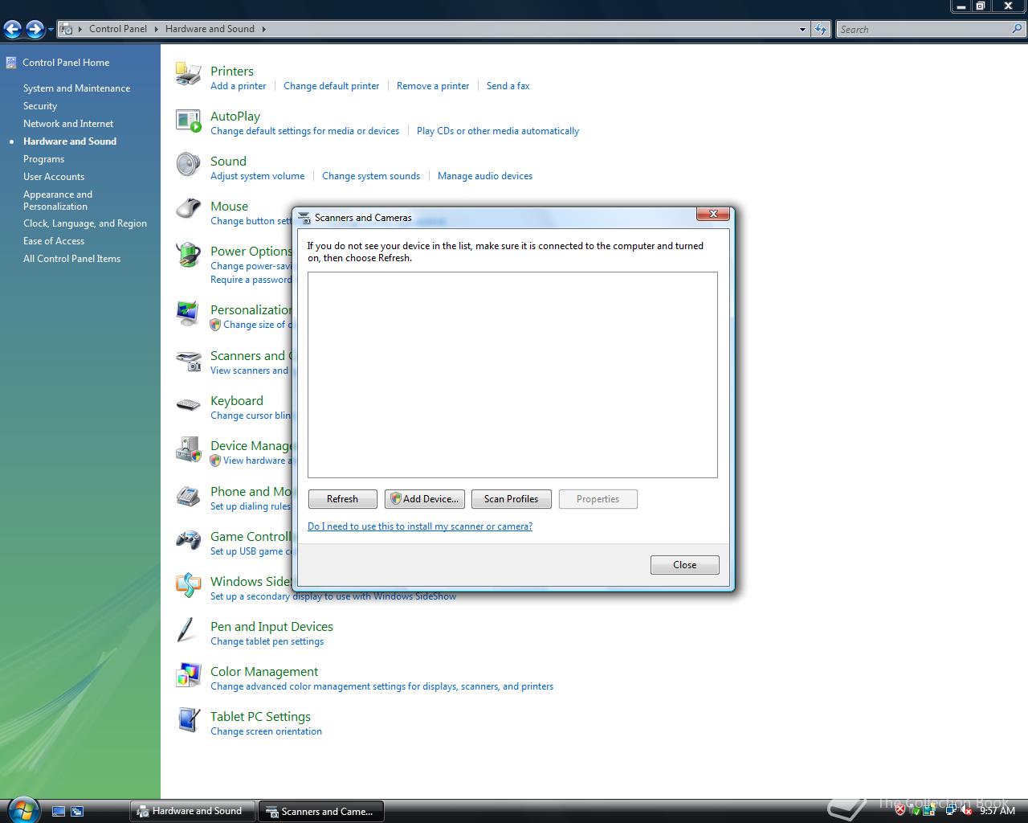Click the Device Manager icon
This screenshot has height=823, width=1028.
188,449
